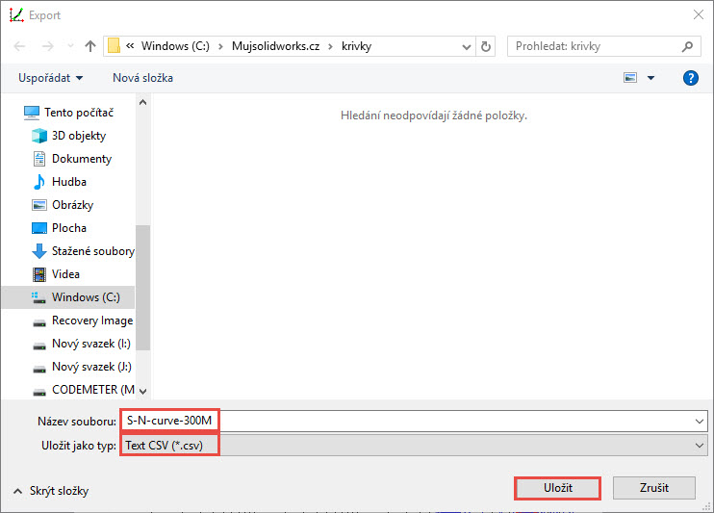Open Obrázky folder in navigation pane
Image resolution: width=714 pixels, height=513 pixels.
(73, 205)
